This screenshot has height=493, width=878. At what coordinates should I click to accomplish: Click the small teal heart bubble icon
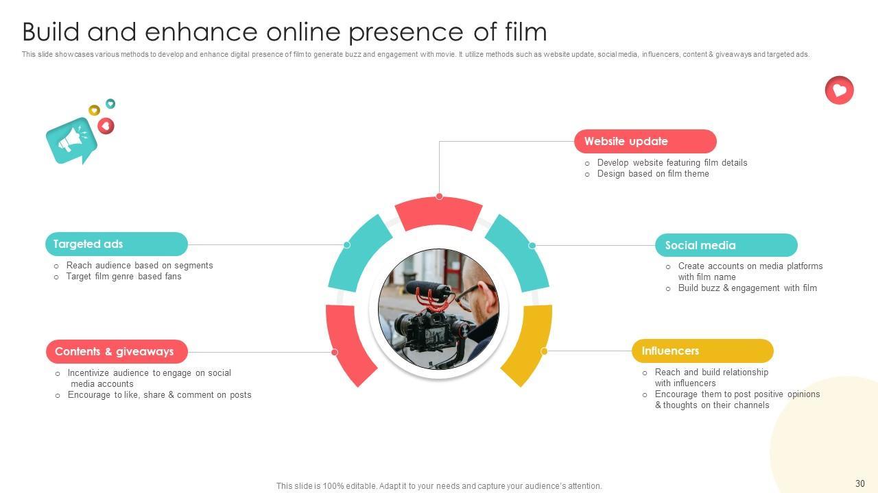coord(110,103)
